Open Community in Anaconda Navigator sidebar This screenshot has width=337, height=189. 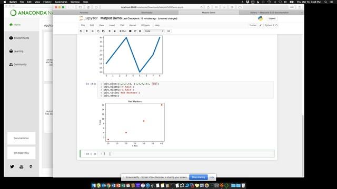tap(18, 64)
